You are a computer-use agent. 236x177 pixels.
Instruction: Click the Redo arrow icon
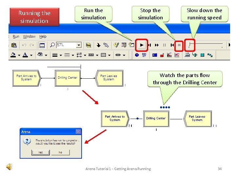31,45
